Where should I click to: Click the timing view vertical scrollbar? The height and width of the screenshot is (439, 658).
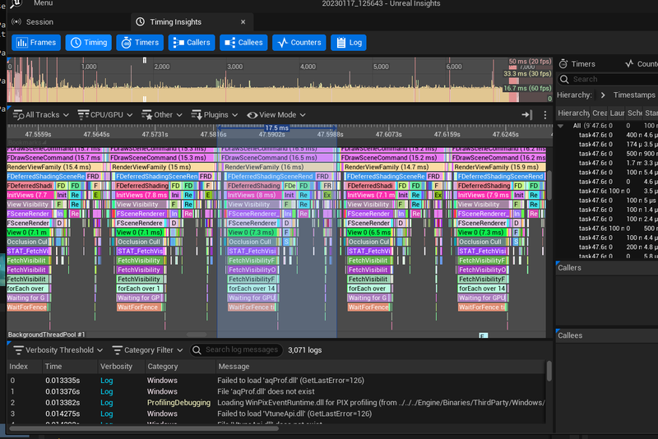click(x=549, y=184)
